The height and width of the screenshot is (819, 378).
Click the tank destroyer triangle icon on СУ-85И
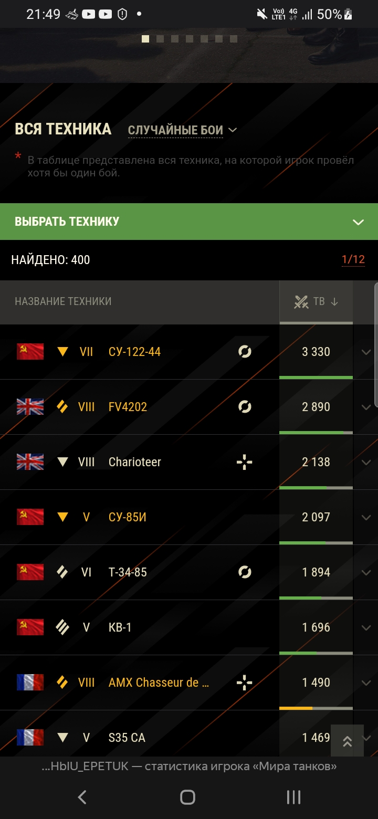(x=62, y=517)
